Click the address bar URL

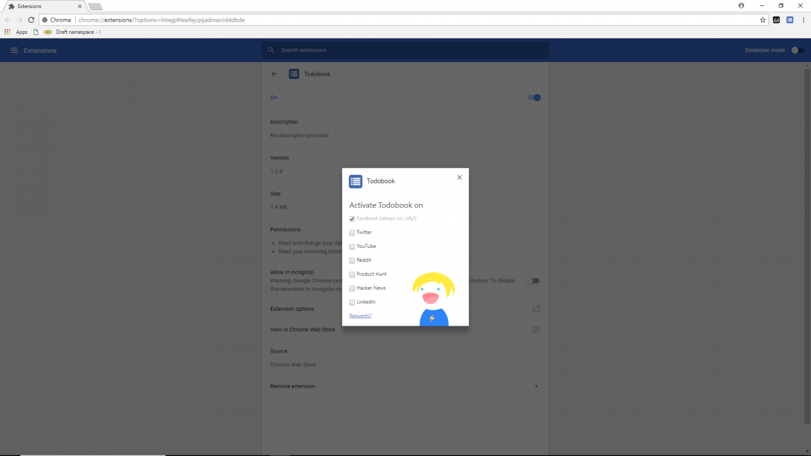(162, 20)
